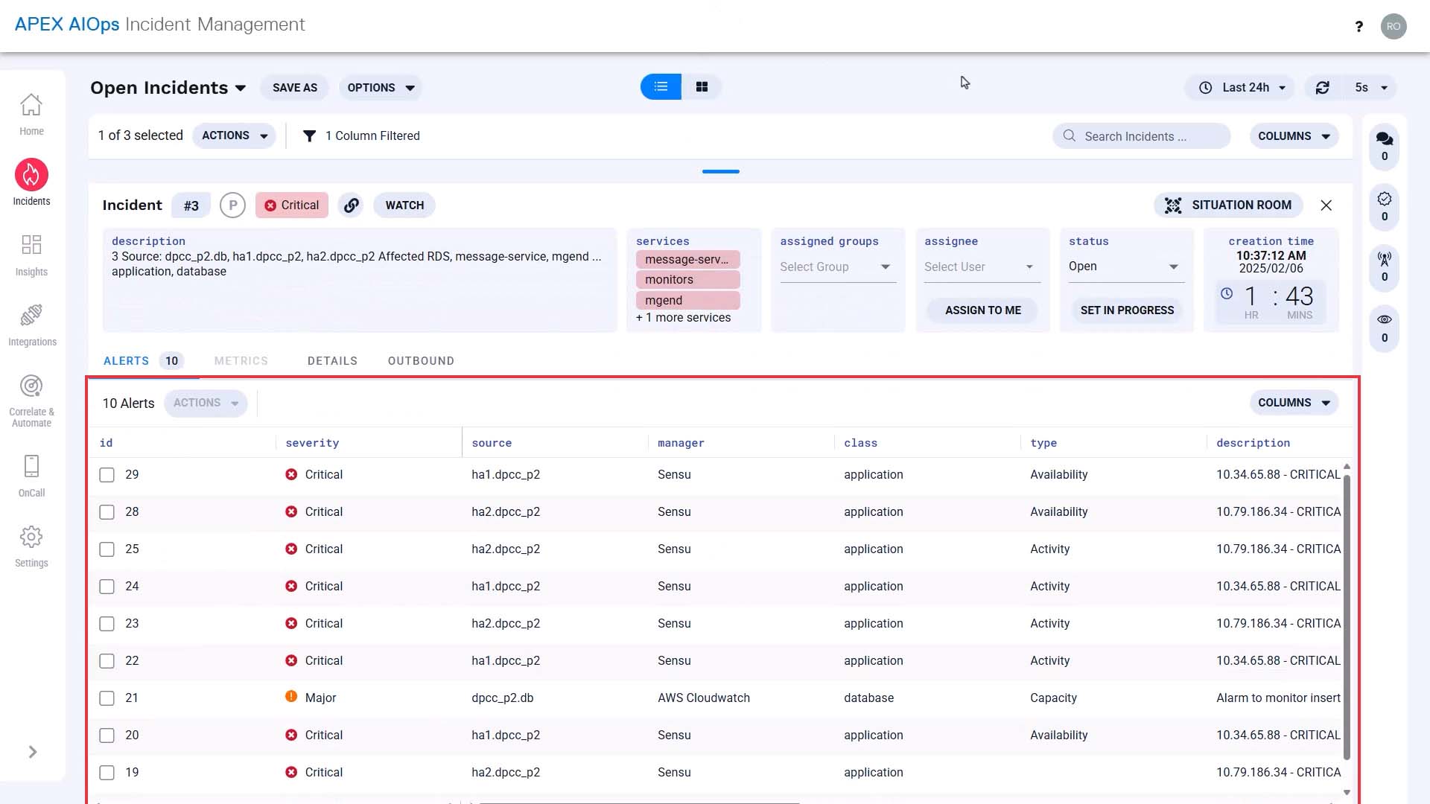Click the monitors service tag
The height and width of the screenshot is (804, 1430).
(x=687, y=280)
